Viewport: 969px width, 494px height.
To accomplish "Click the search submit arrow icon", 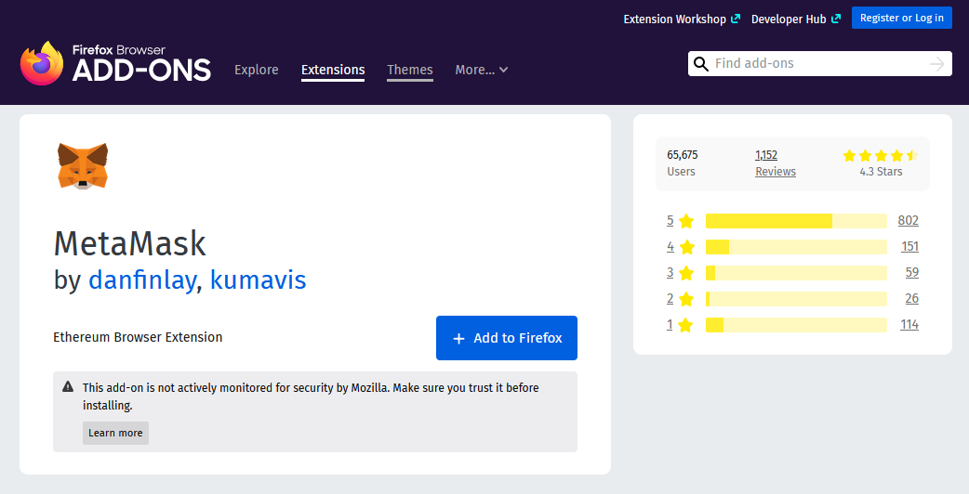I will coord(936,63).
